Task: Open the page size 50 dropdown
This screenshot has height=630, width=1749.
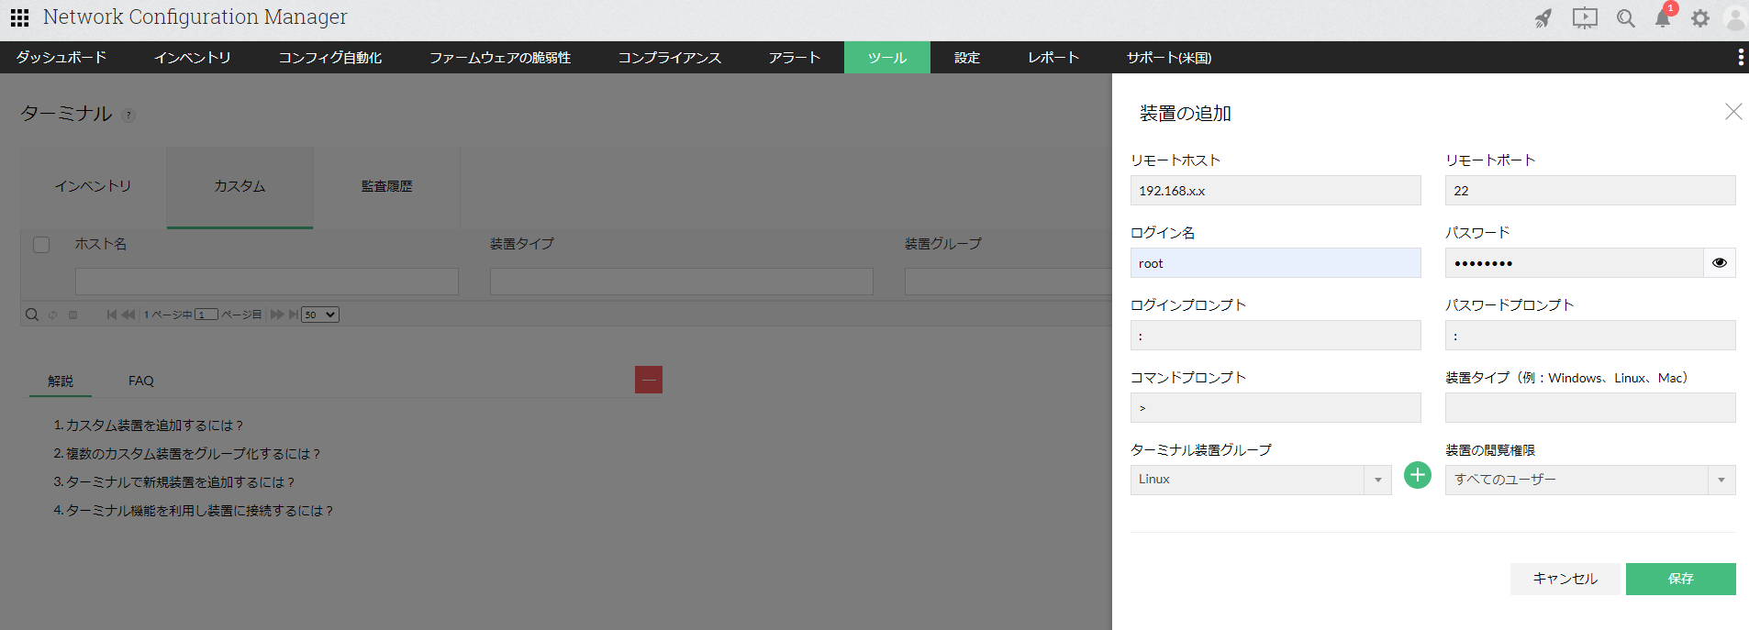Action: [320, 315]
